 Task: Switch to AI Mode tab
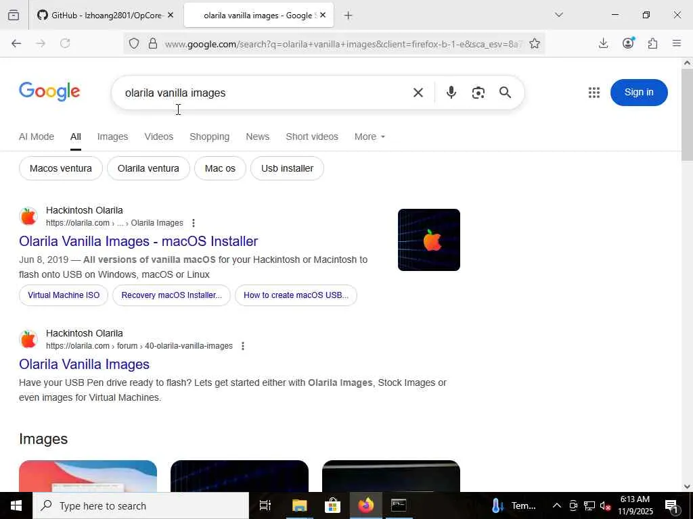[37, 137]
